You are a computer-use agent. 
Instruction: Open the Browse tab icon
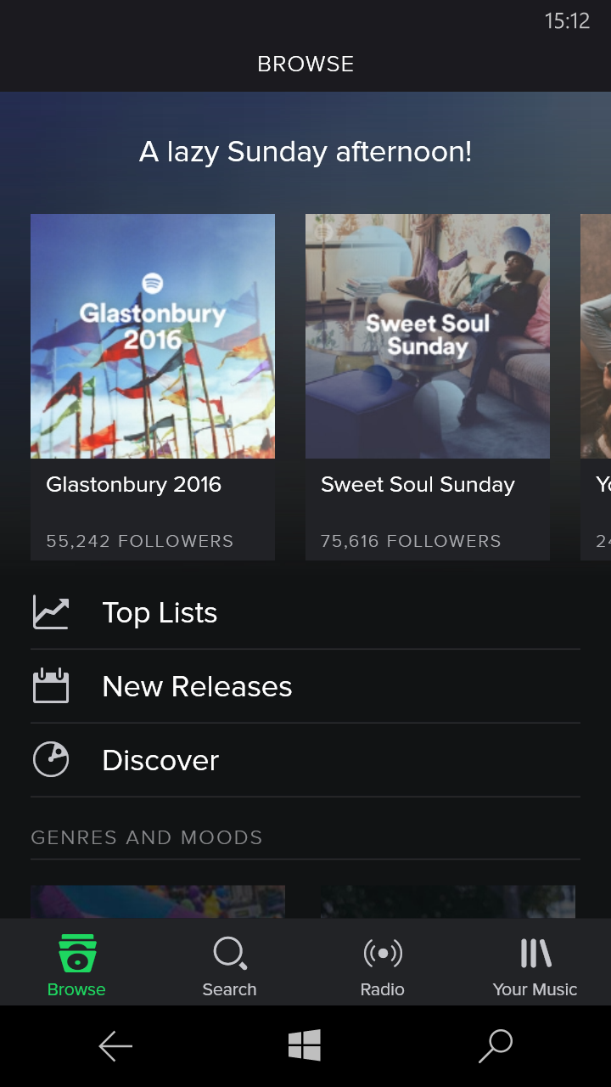tap(76, 954)
